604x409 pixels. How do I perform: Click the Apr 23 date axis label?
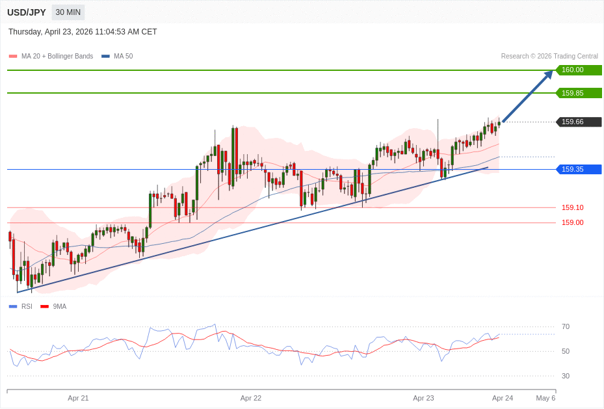pos(423,398)
